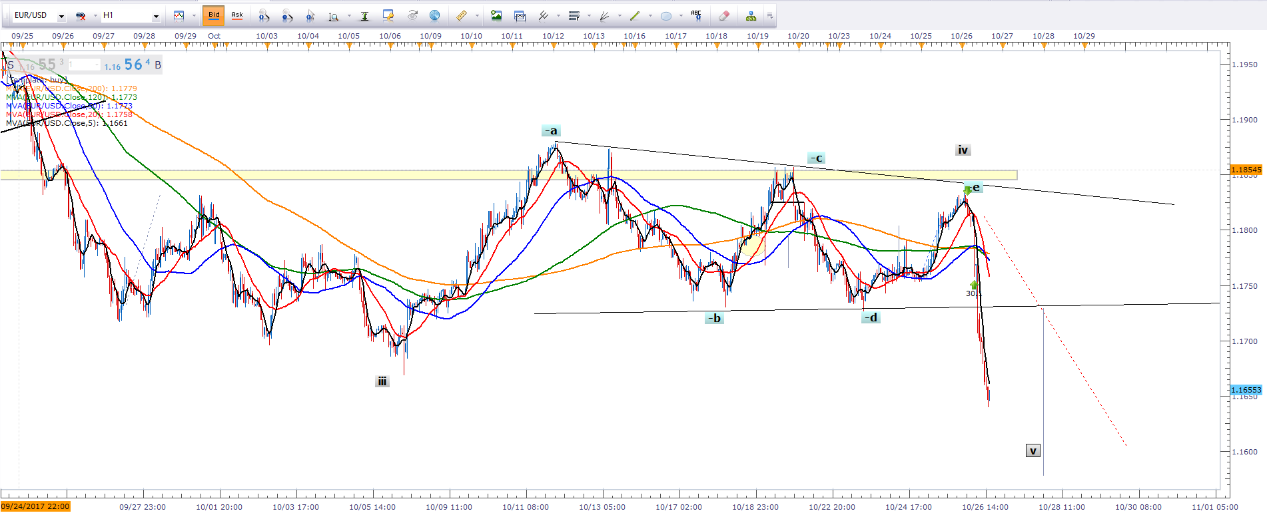Click the S sell price button
Screen dimensions: 1267x513
pyautogui.click(x=11, y=65)
